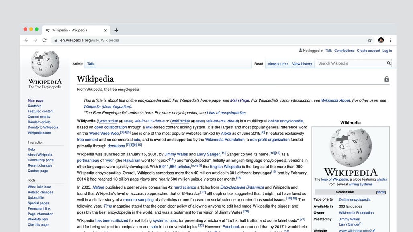The image size is (413, 232).
Task: Click the magnifying glass search icon
Action: 388,63
